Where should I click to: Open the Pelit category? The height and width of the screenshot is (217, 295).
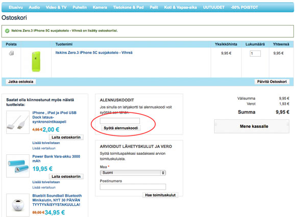point(154,7)
